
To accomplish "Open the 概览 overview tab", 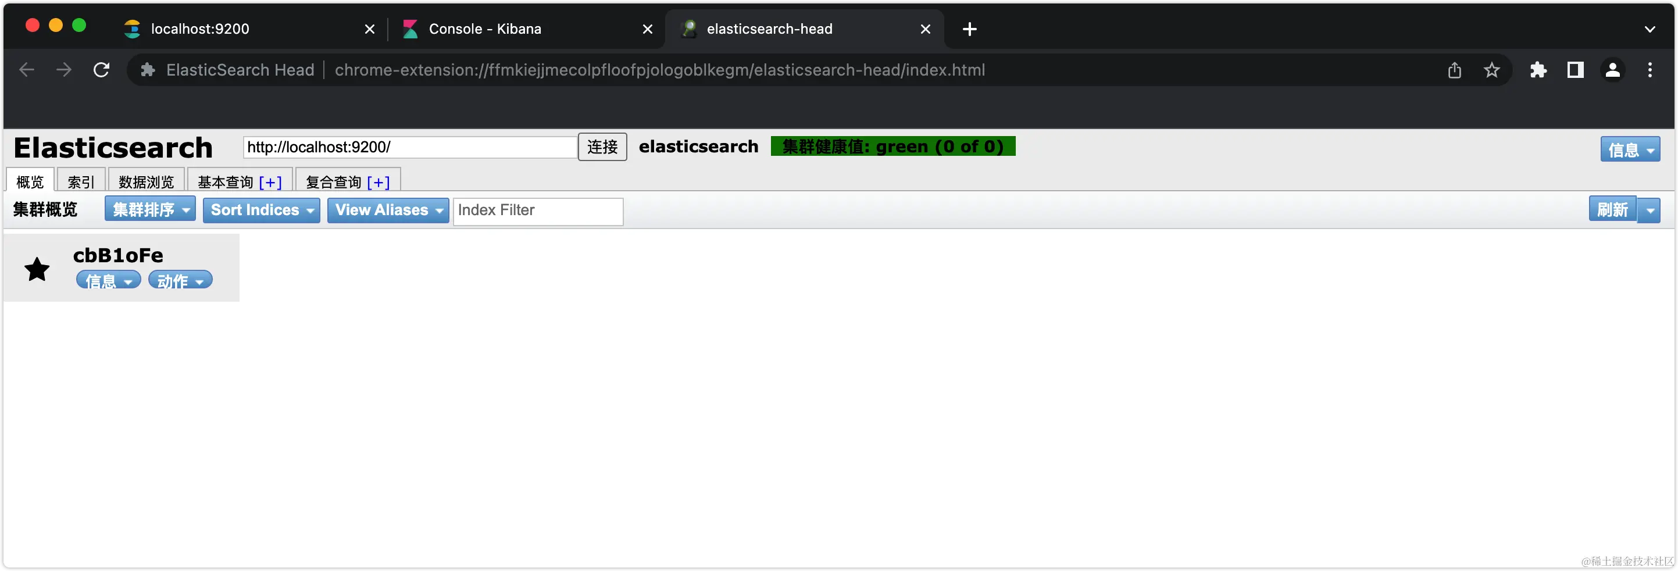I will coord(30,181).
